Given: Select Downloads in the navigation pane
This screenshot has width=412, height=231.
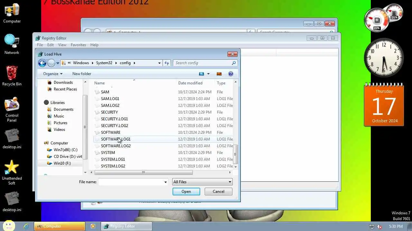Looking at the screenshot, I should (x=63, y=82).
